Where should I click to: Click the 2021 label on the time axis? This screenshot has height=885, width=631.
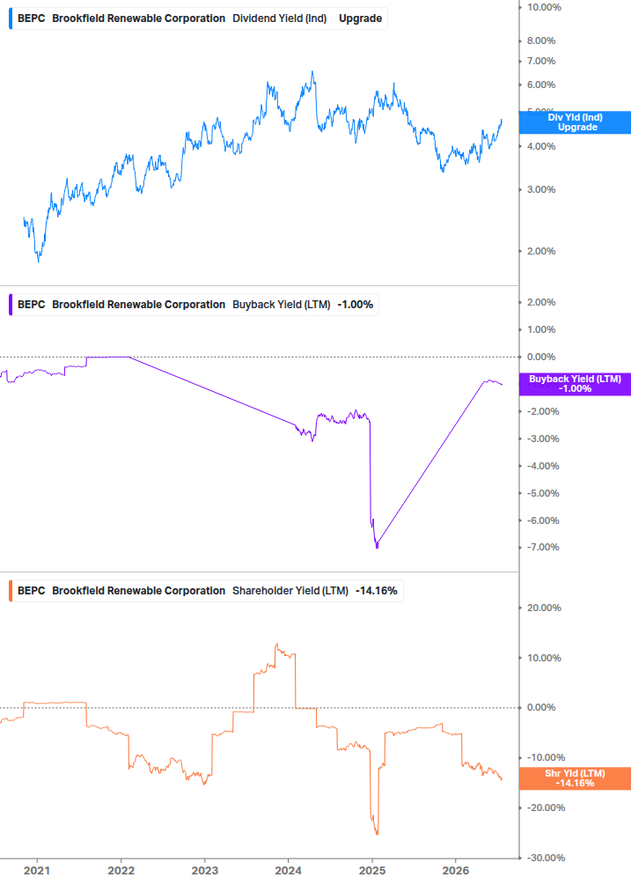(37, 870)
